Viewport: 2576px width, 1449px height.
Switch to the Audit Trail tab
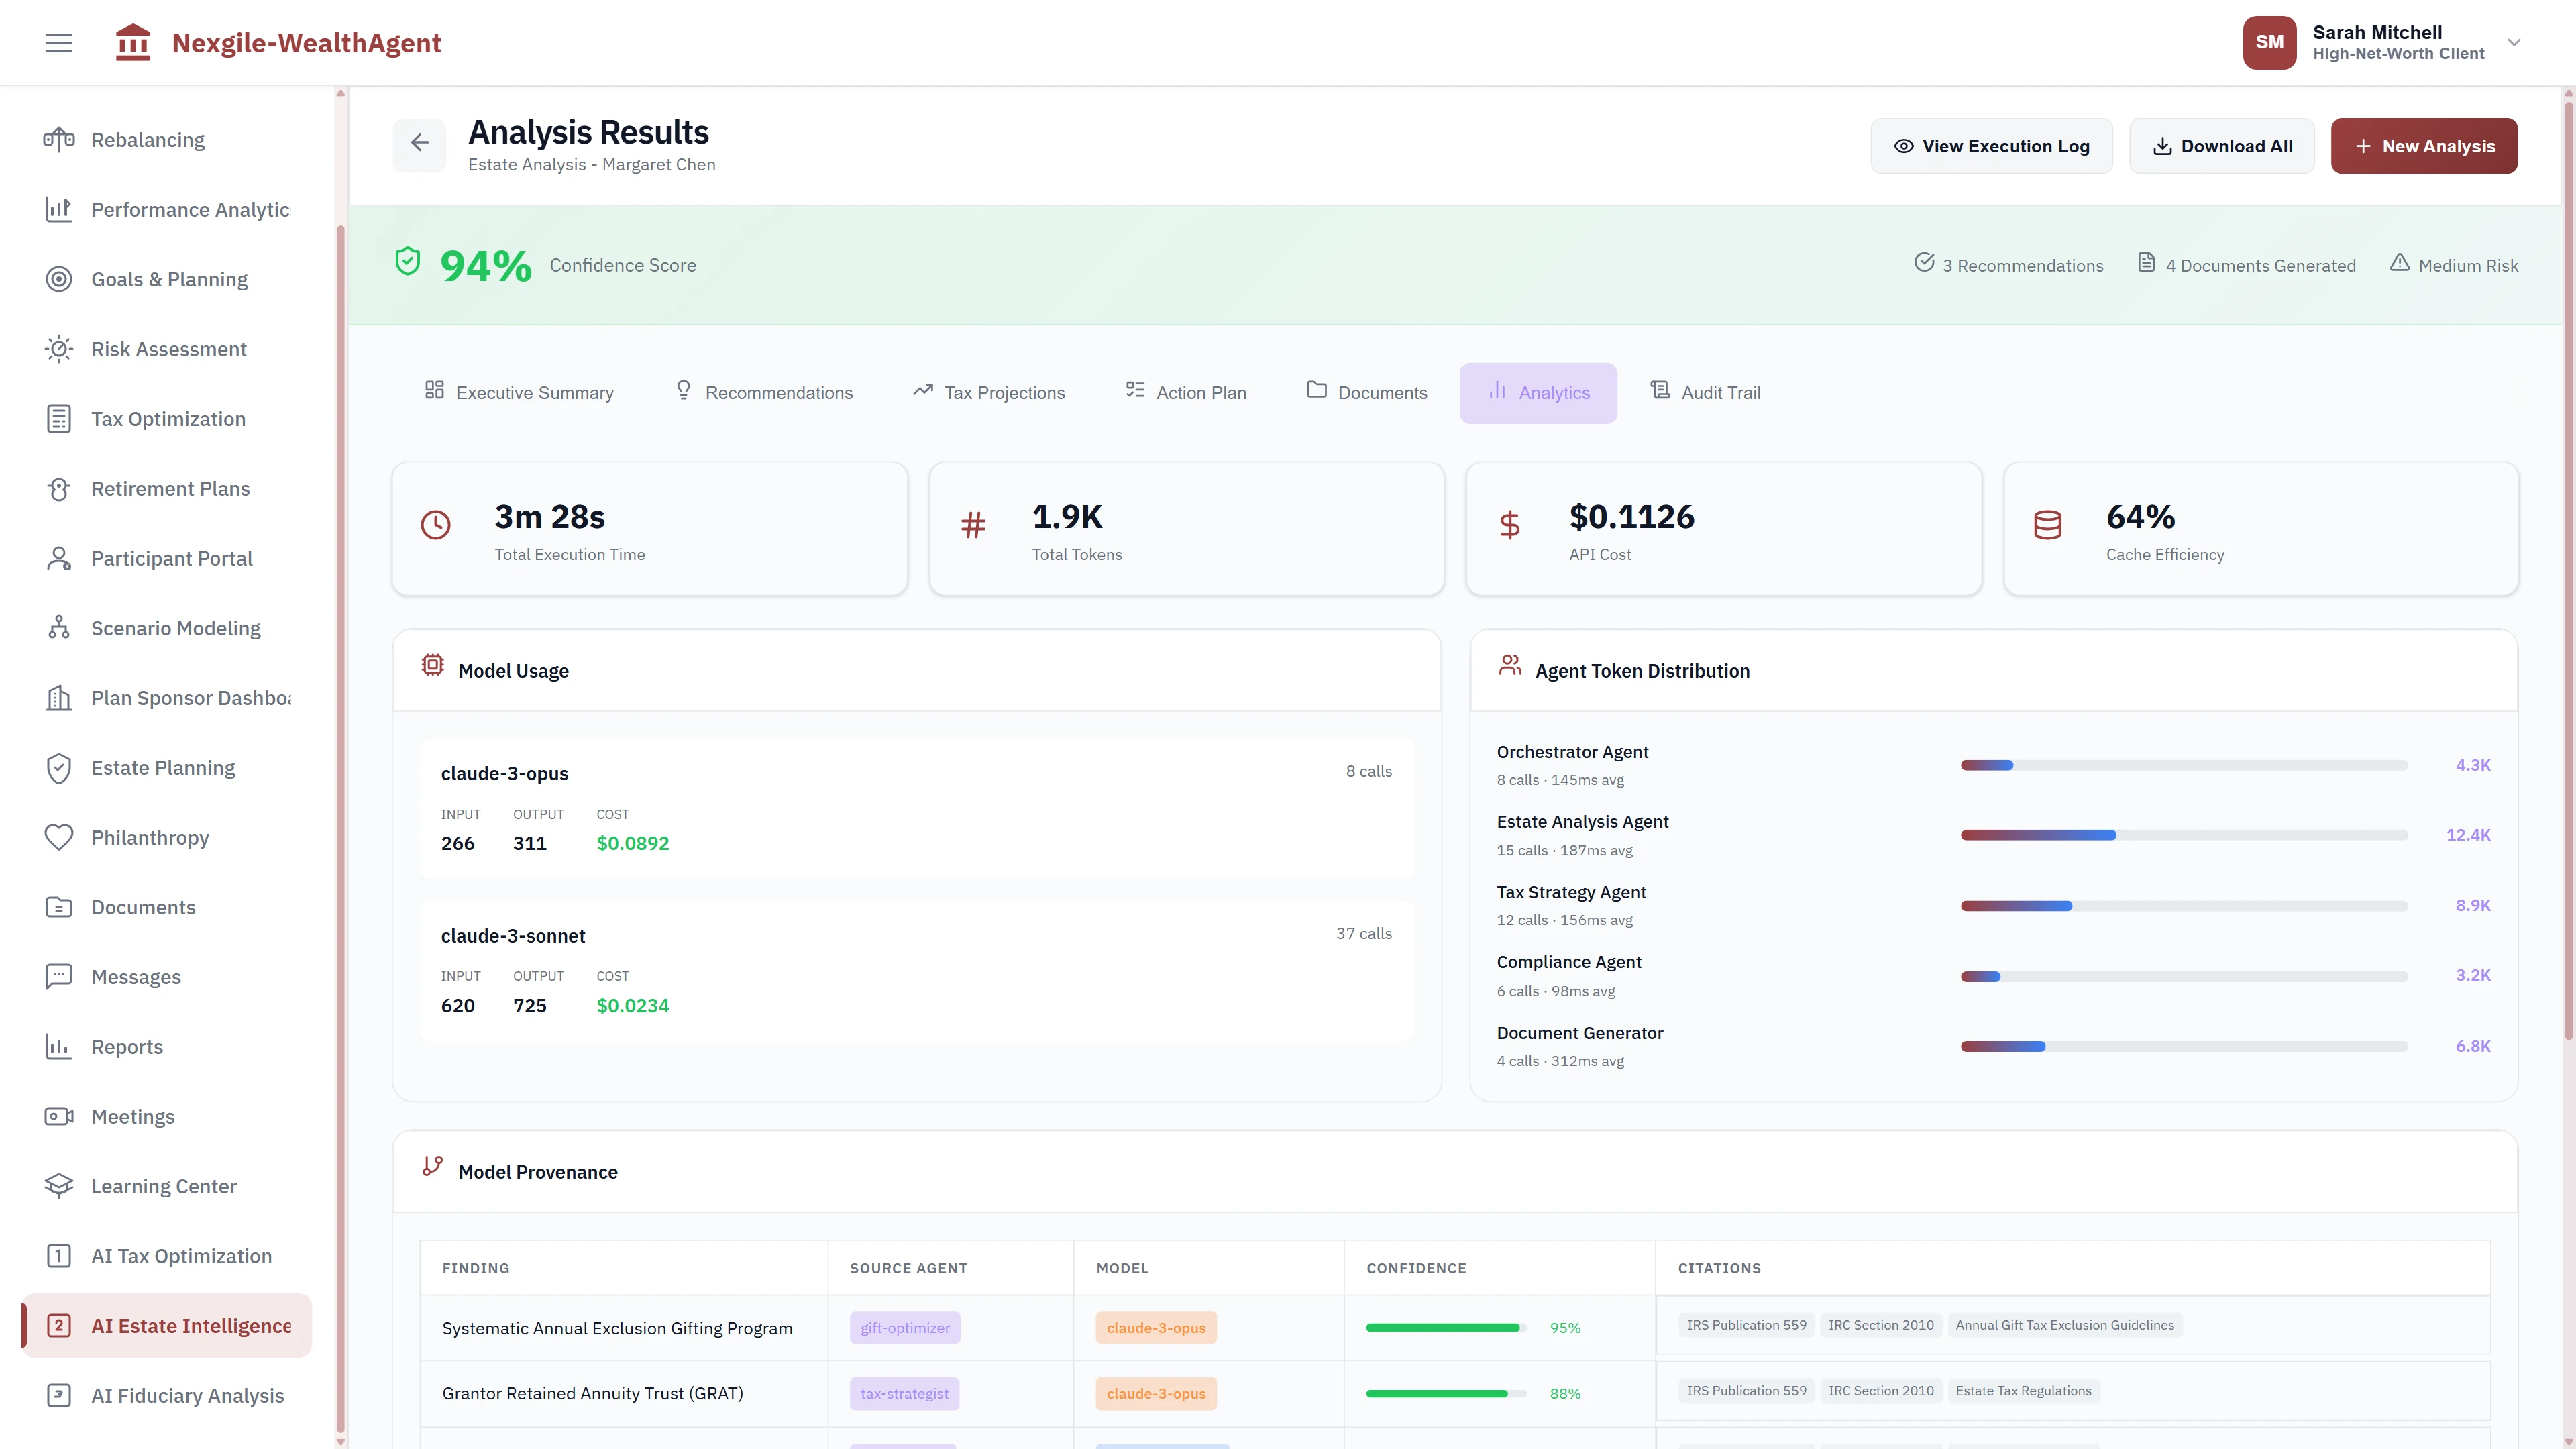pos(1706,392)
